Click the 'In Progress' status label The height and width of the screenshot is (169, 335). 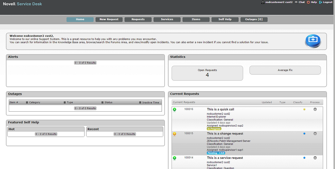coord(214,129)
